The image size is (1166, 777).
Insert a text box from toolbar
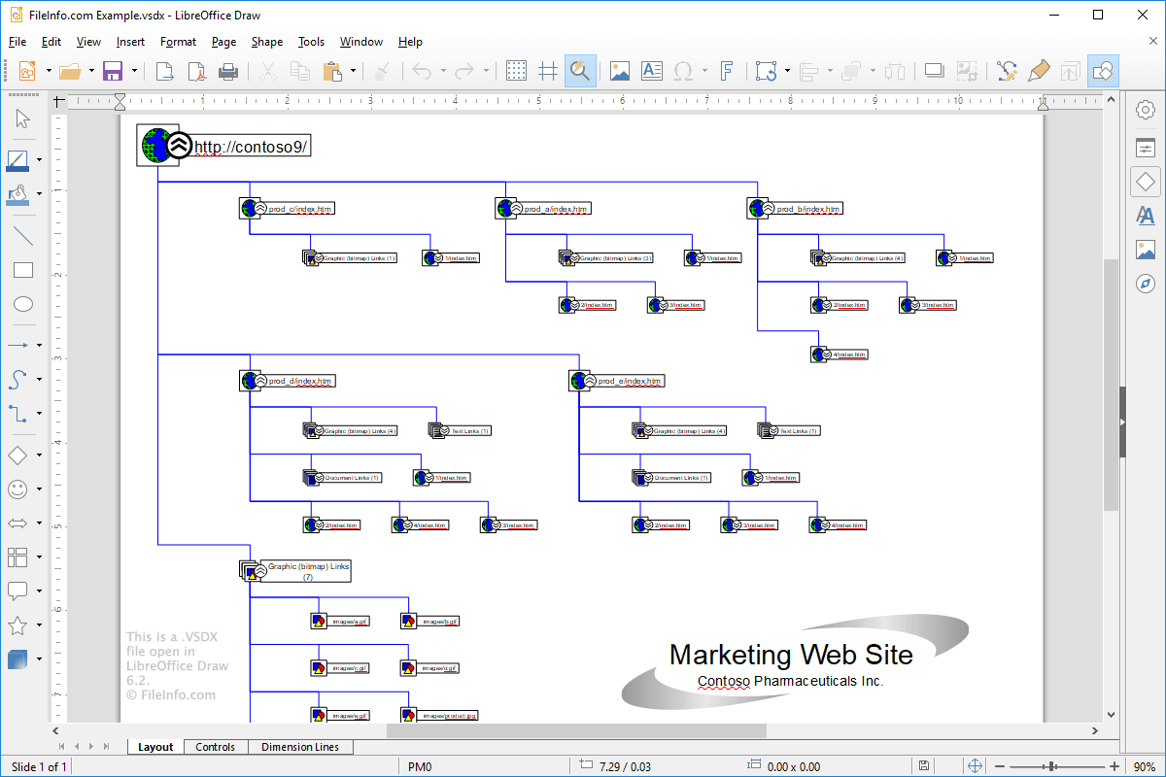[651, 71]
